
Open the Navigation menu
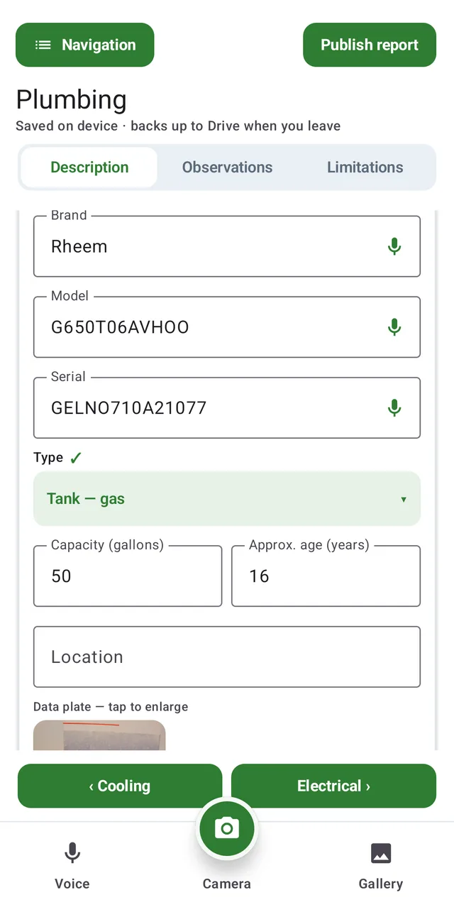click(x=85, y=45)
